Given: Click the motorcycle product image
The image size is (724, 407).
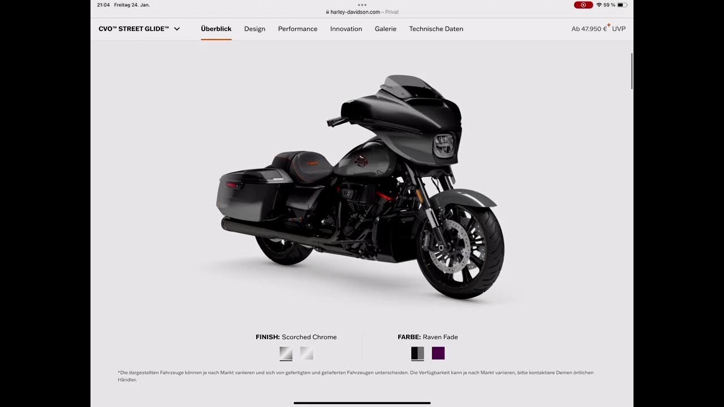Looking at the screenshot, I should pos(360,187).
